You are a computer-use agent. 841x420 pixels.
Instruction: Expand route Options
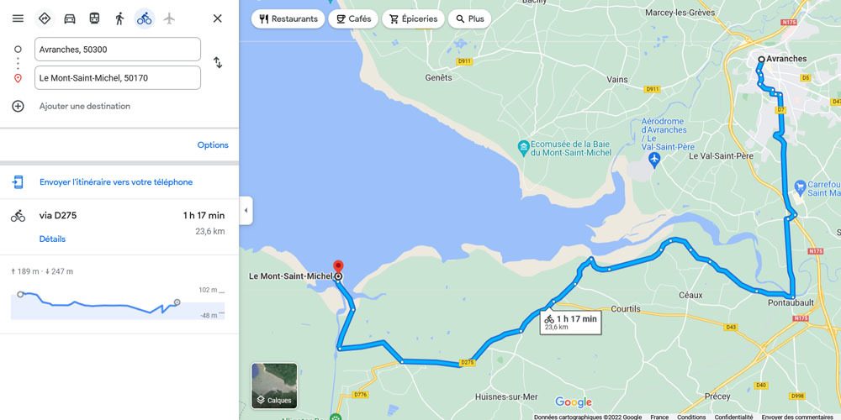(x=213, y=145)
